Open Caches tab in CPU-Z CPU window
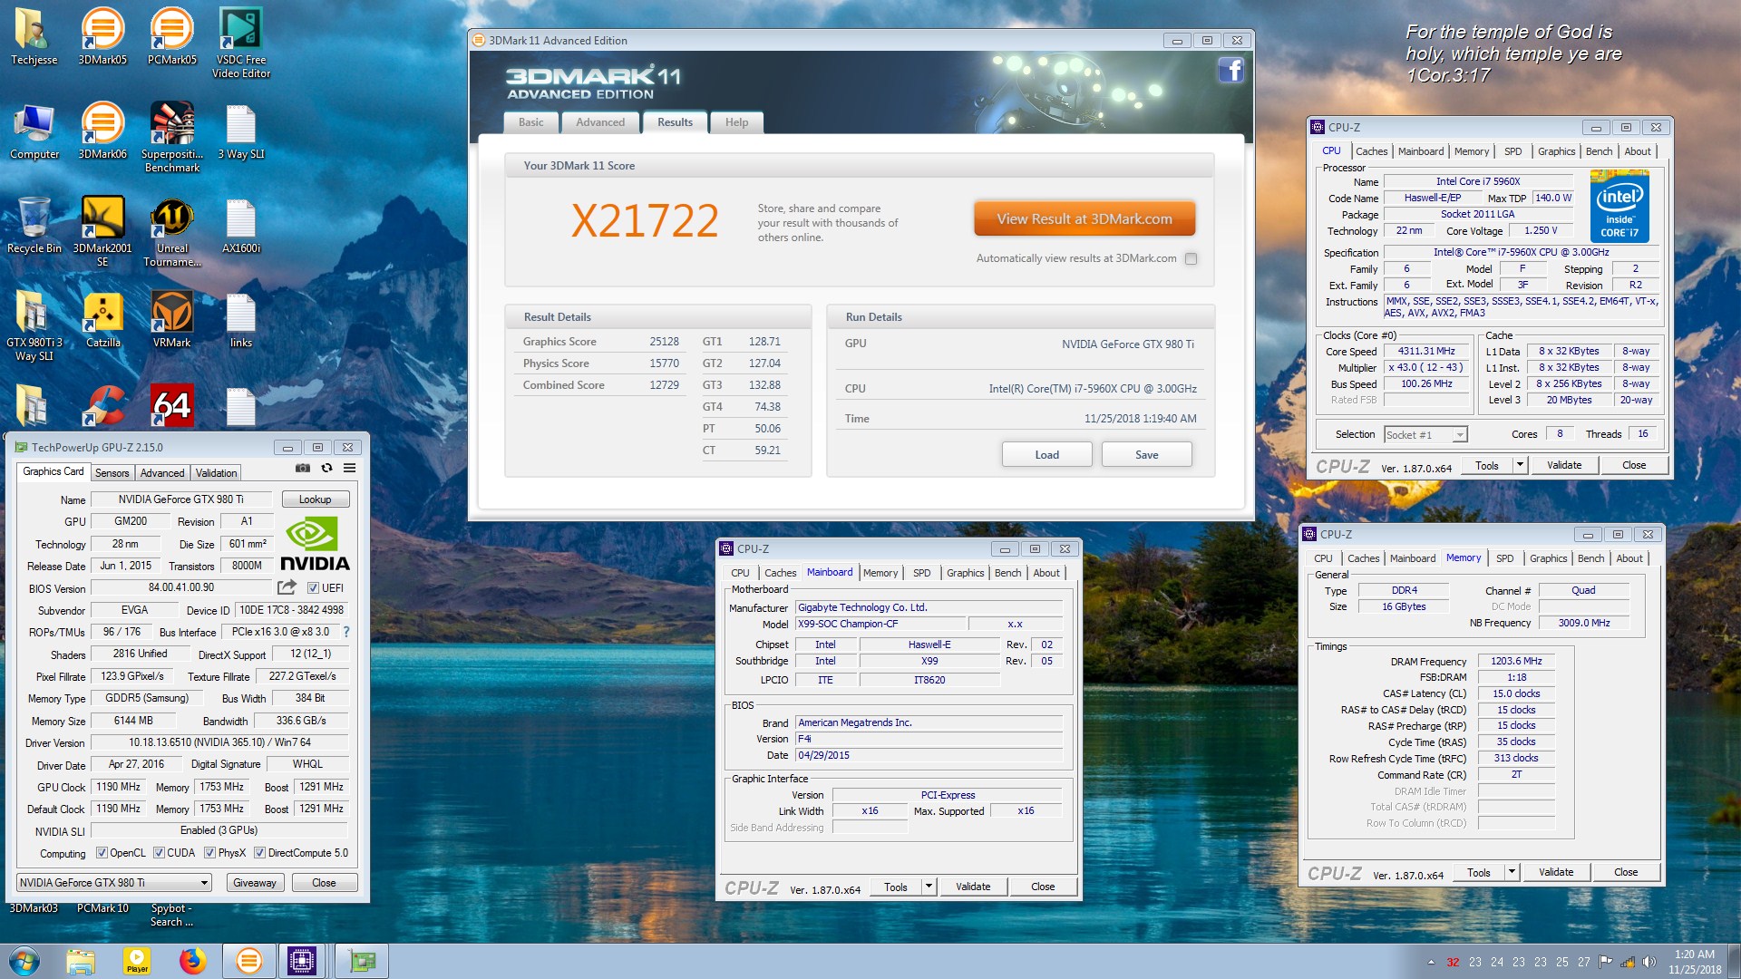This screenshot has width=1741, height=979. tap(1371, 151)
